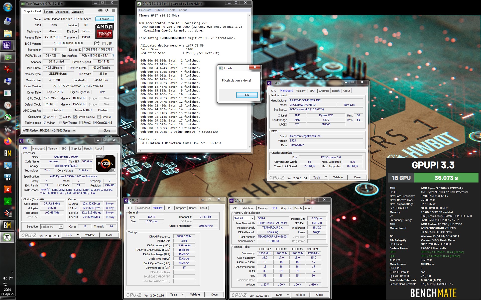Viewport: 481px width, 300px height.
Task: Click the GPU-Z window title icon
Action: coord(23,3)
